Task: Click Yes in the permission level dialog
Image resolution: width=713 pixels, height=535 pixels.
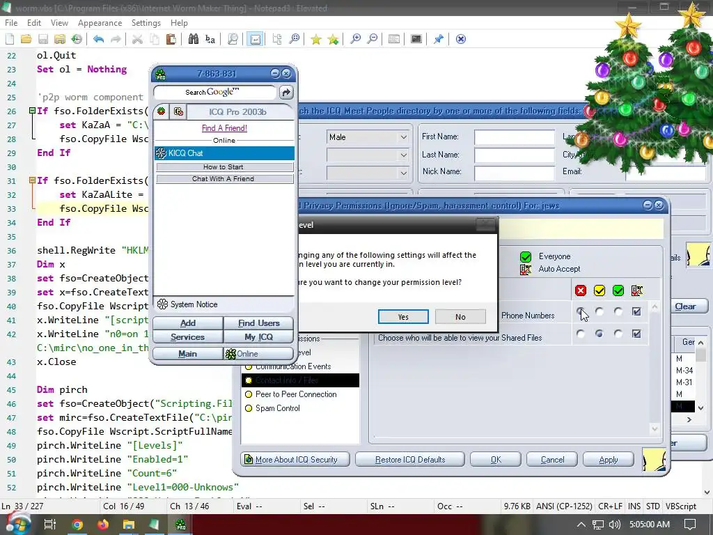Action: (x=403, y=317)
